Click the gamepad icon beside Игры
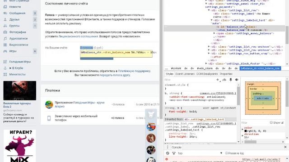The image size is (289, 162). coord(5,51)
